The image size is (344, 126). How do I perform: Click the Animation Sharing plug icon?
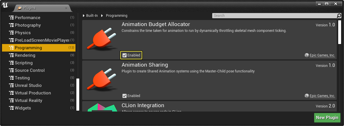[x=101, y=79]
